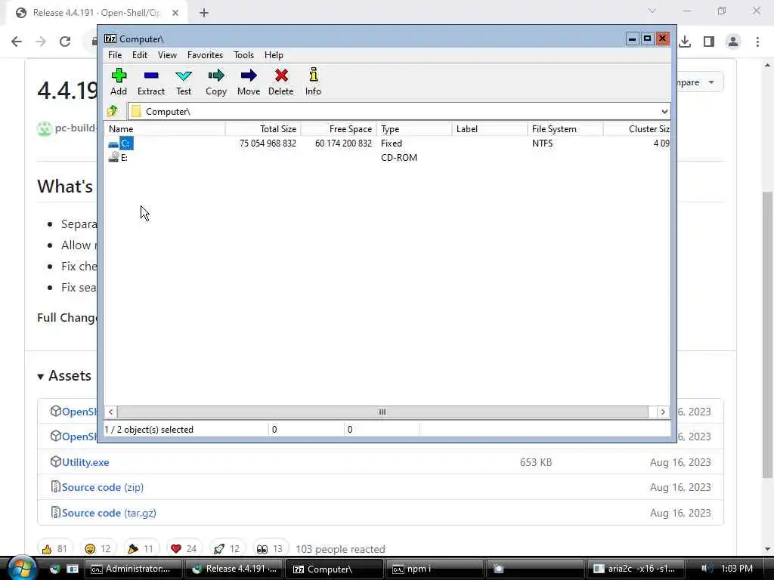Download Source code (zip)
Viewport: 774px width, 580px height.
(x=103, y=487)
